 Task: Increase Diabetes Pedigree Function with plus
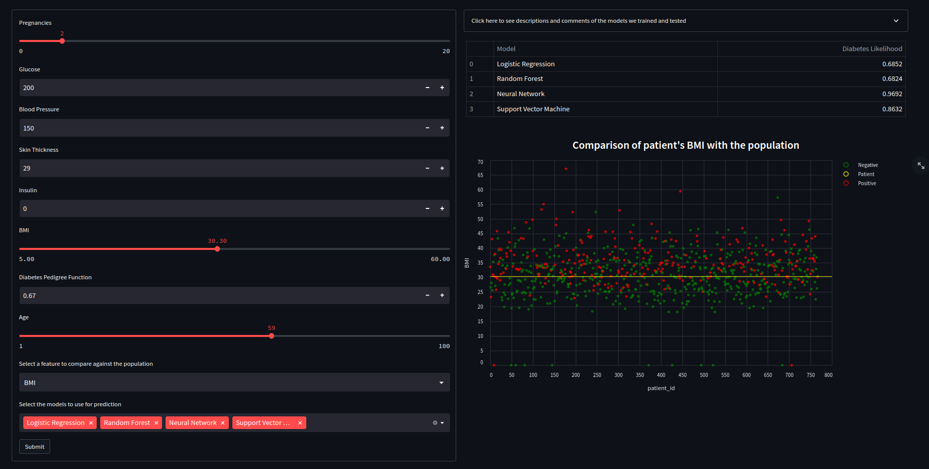[x=442, y=295]
